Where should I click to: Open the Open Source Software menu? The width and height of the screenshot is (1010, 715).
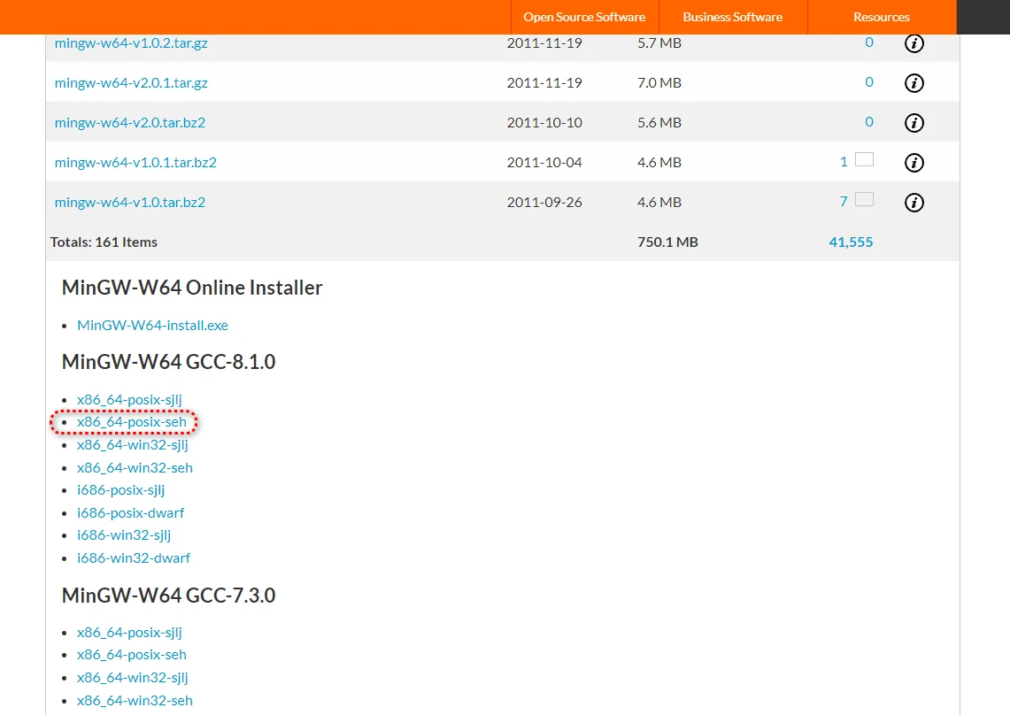pos(584,18)
